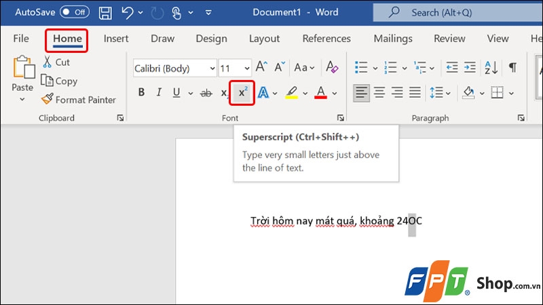Apply red font color

[320, 93]
